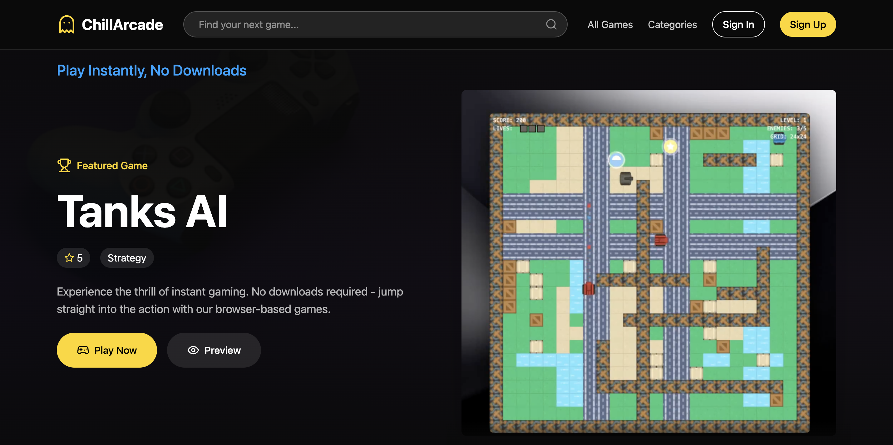
Task: Open the Categories menu
Action: point(672,25)
